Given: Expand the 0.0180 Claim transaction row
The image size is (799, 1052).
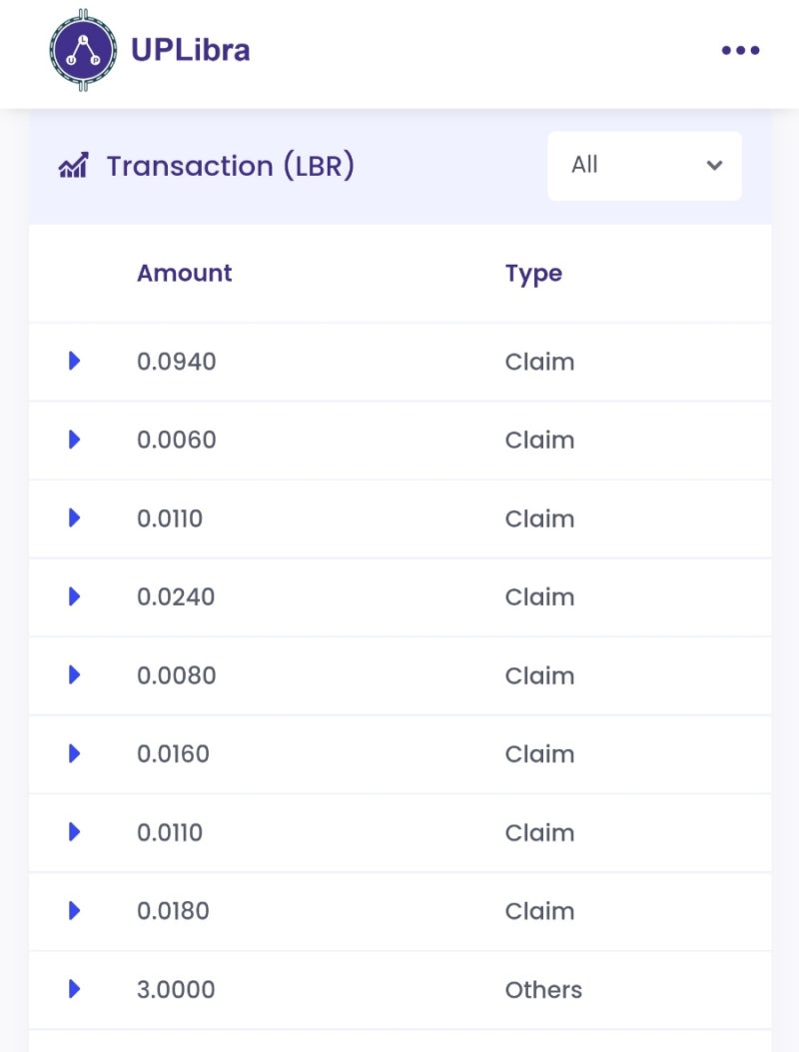Looking at the screenshot, I should 74,910.
